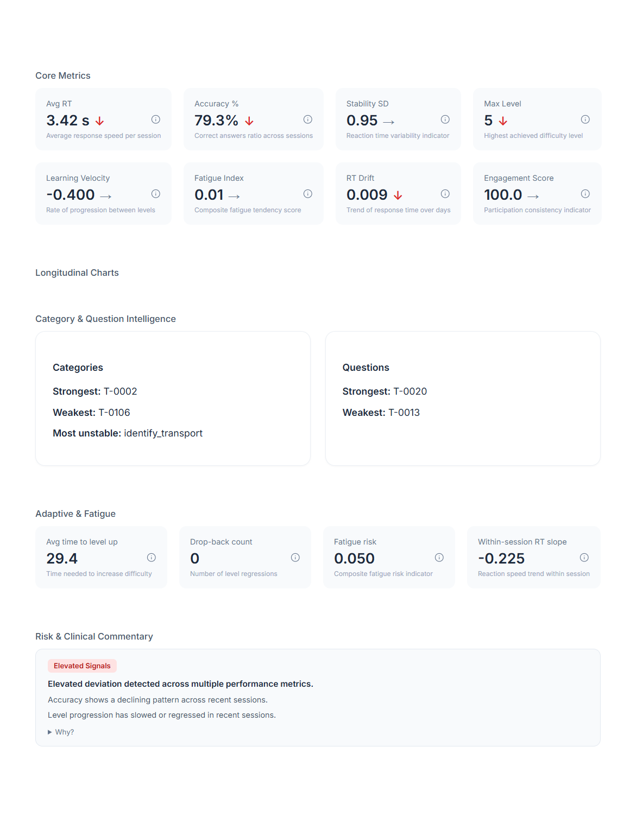Show Engagement Score info icon details

pos(585,194)
